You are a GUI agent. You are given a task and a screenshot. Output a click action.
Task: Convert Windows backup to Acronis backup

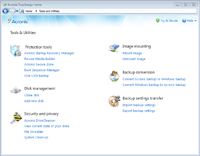pos(154,85)
